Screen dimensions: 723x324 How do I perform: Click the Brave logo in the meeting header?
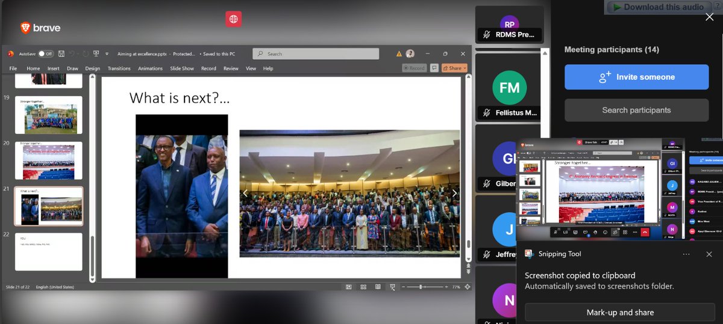click(40, 28)
